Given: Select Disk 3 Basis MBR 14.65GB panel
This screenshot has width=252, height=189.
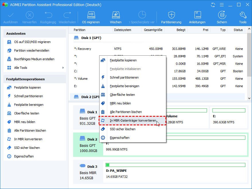Looking at the screenshot, I should click(x=88, y=172).
